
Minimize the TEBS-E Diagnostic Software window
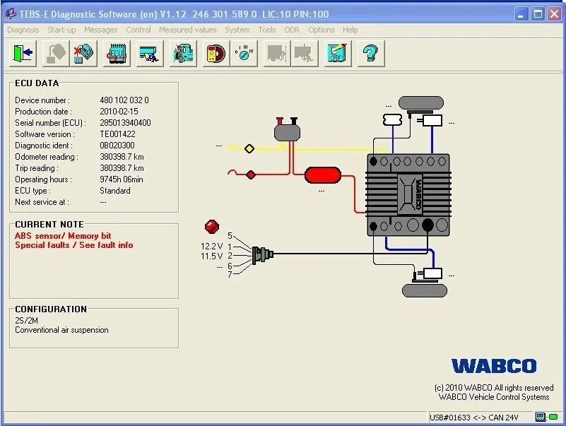tap(521, 14)
